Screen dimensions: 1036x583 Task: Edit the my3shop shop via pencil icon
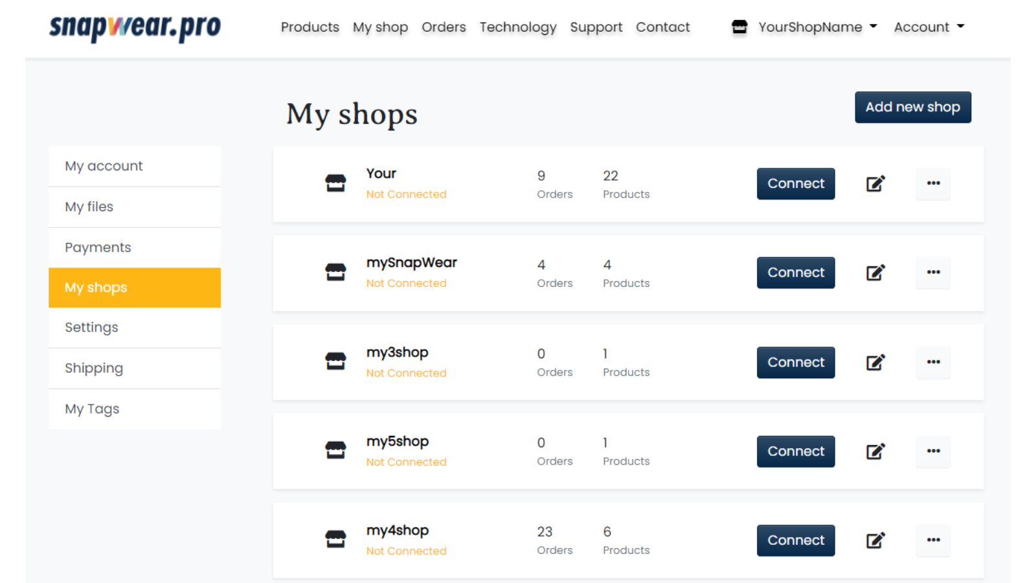[x=875, y=362]
